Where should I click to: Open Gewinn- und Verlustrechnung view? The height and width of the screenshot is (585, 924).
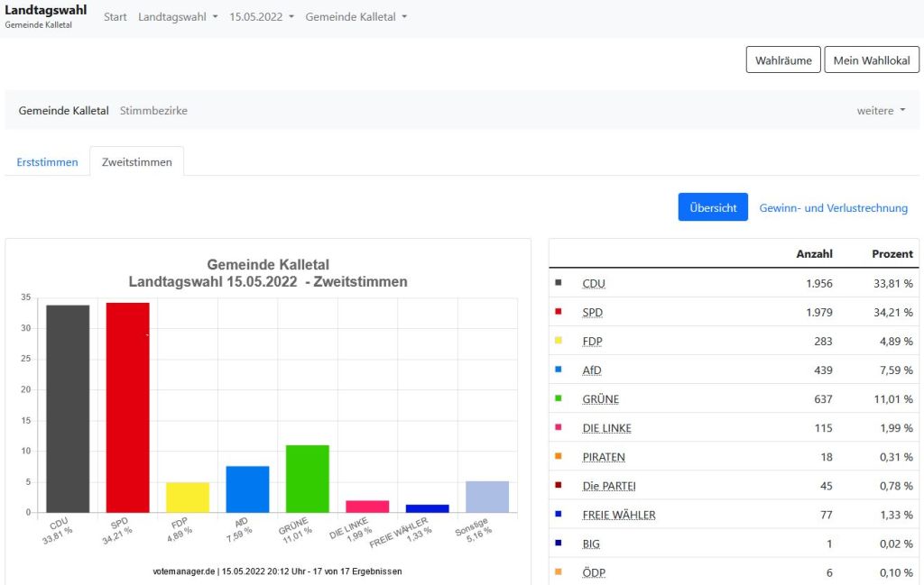[833, 207]
